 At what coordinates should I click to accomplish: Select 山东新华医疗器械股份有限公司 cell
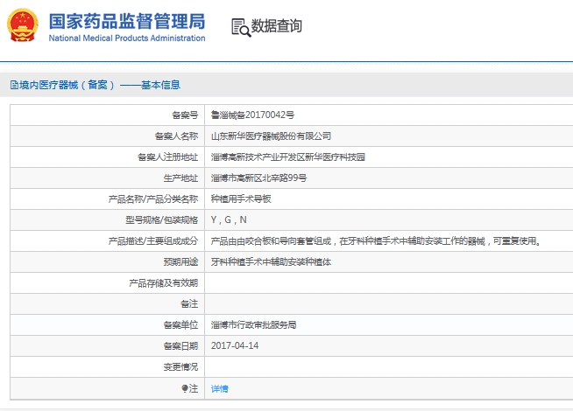271,136
